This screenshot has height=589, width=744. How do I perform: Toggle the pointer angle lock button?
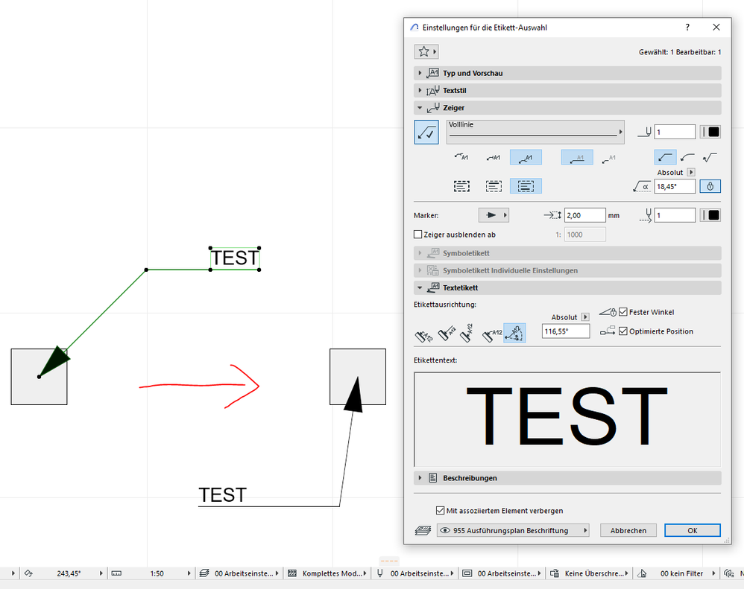pos(710,186)
